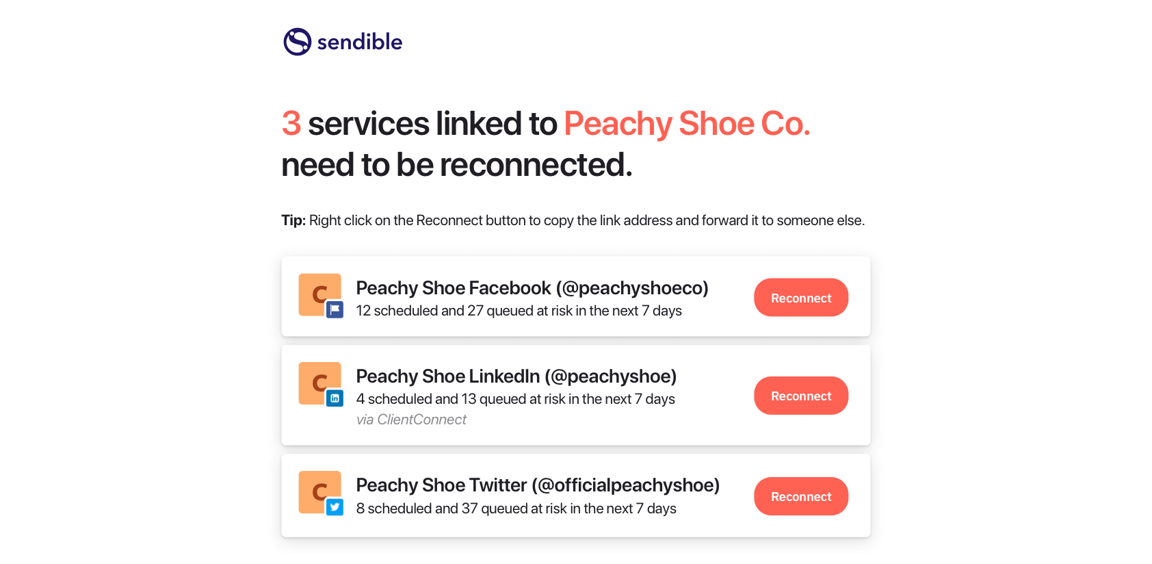Reconnect the Peachy Shoe Twitter service
The width and height of the screenshot is (1152, 564).
point(800,496)
